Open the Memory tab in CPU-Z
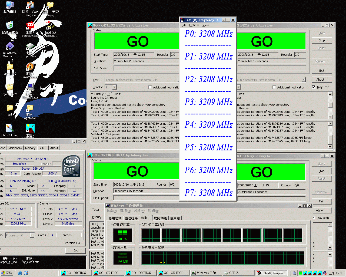The height and width of the screenshot is (277, 346). tap(30, 148)
